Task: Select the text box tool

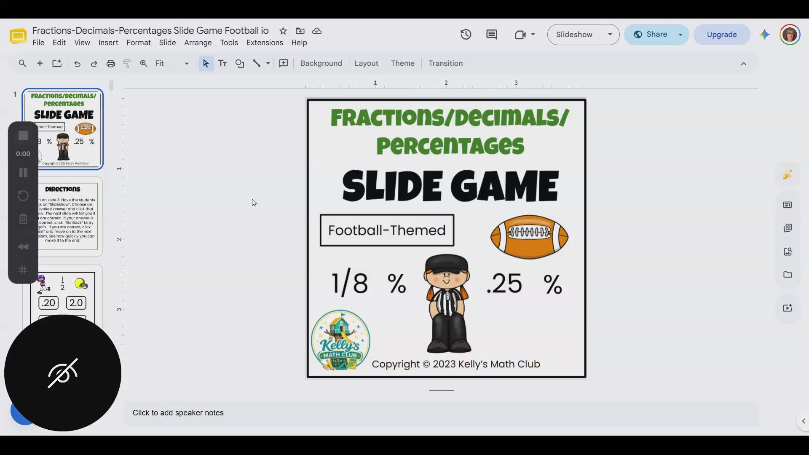Action: (x=222, y=63)
